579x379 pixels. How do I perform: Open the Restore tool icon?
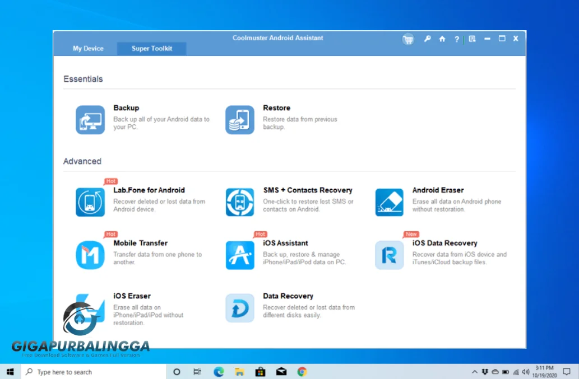(240, 120)
